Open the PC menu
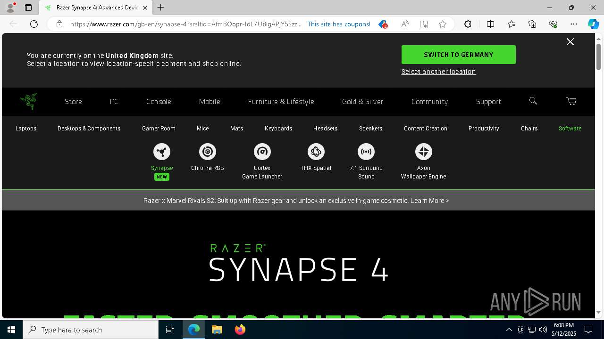Screen dimensions: 604x339 click(x=114, y=101)
